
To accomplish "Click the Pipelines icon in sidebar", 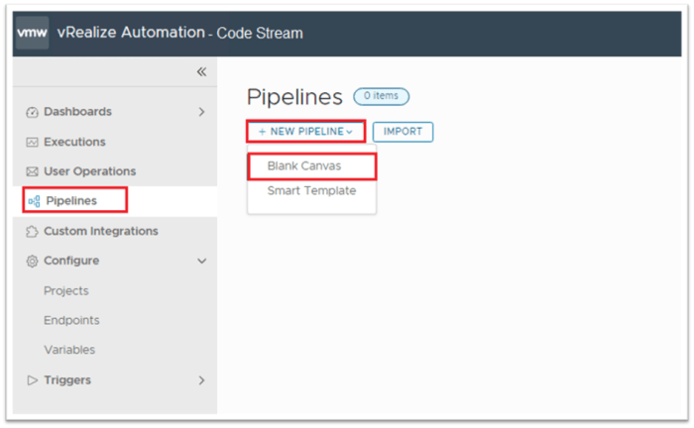I will pyautogui.click(x=34, y=201).
